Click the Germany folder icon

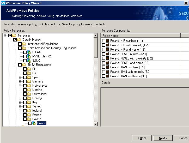(29, 81)
